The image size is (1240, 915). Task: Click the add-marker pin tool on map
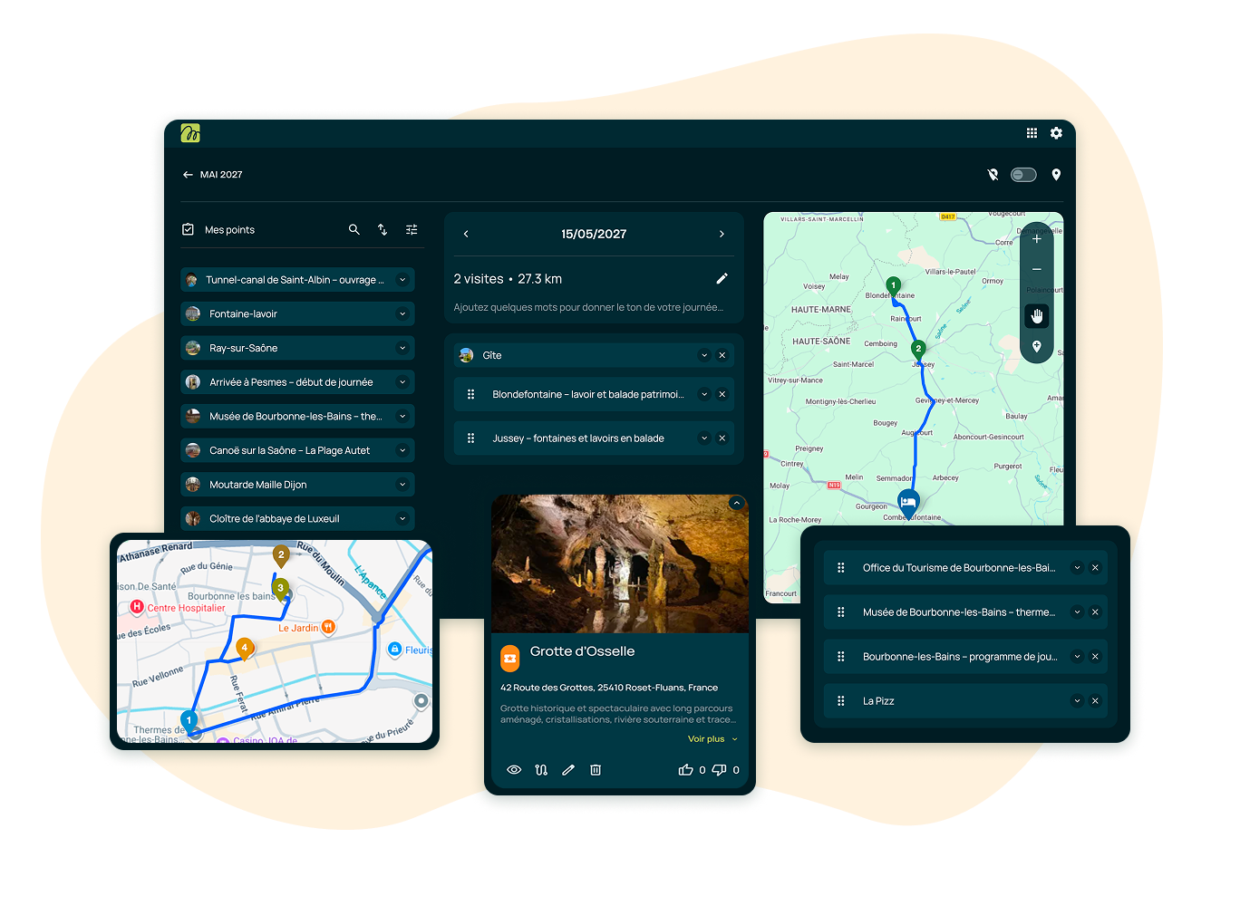click(x=1037, y=346)
